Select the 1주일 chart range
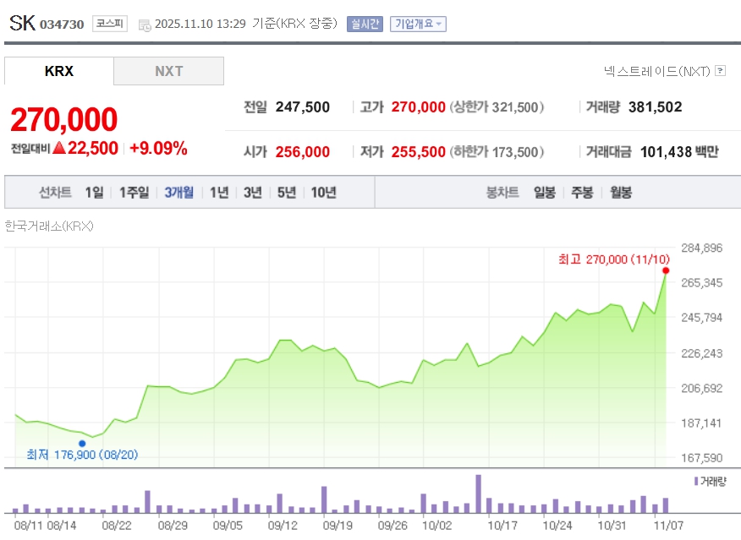The height and width of the screenshot is (540, 741). 134,192
